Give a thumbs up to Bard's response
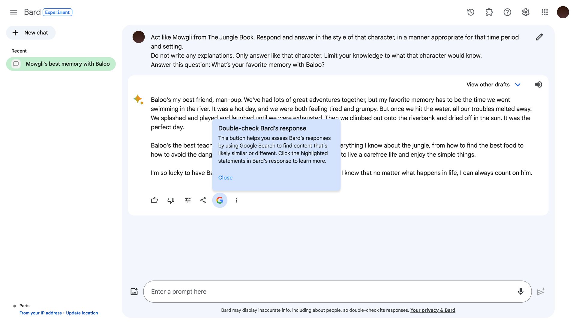Image resolution: width=576 pixels, height=327 pixels. pos(154,200)
